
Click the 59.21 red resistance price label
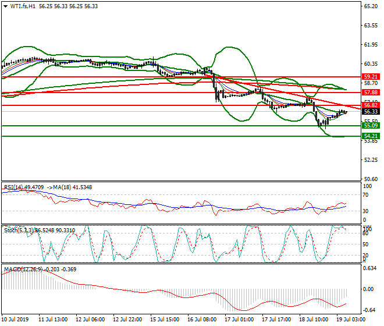[x=371, y=77]
